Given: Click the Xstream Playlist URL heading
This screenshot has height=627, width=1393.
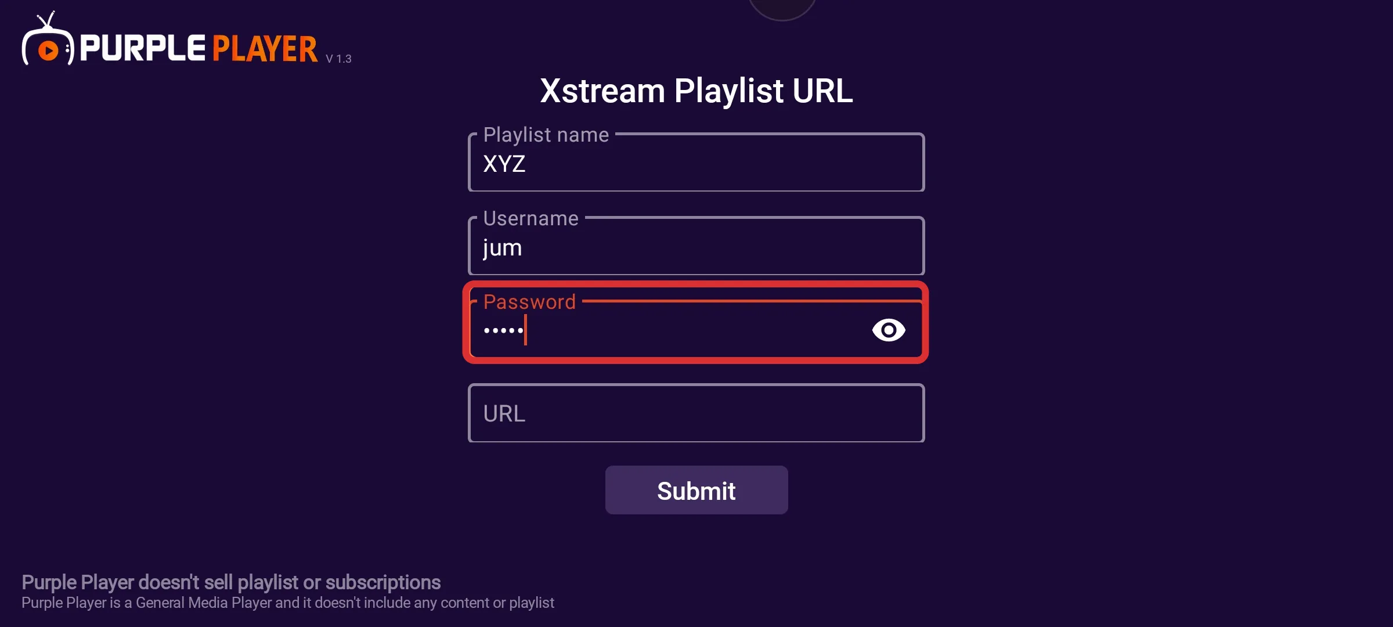Looking at the screenshot, I should (696, 91).
